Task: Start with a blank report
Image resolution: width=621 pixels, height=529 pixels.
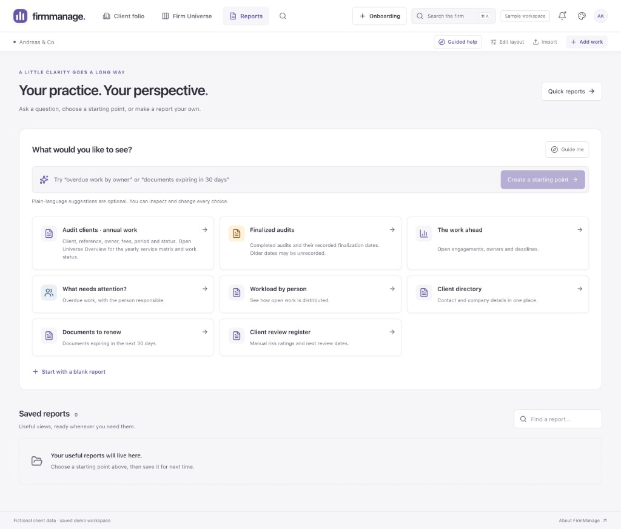Action: [69, 372]
